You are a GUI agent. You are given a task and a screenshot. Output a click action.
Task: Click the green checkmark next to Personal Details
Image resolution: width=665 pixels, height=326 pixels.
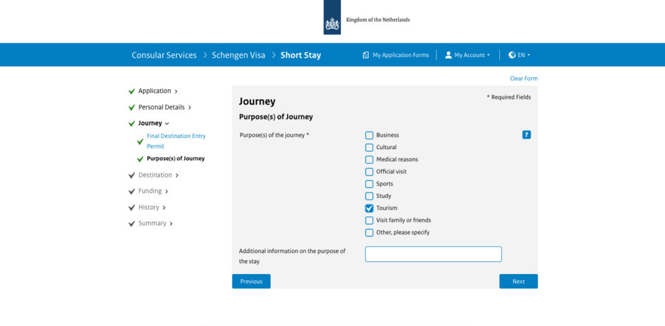[131, 108]
